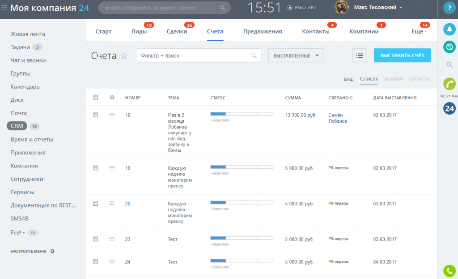
Task: Toggle the main menu hamburger icon
Action: pyautogui.click(x=4, y=7)
